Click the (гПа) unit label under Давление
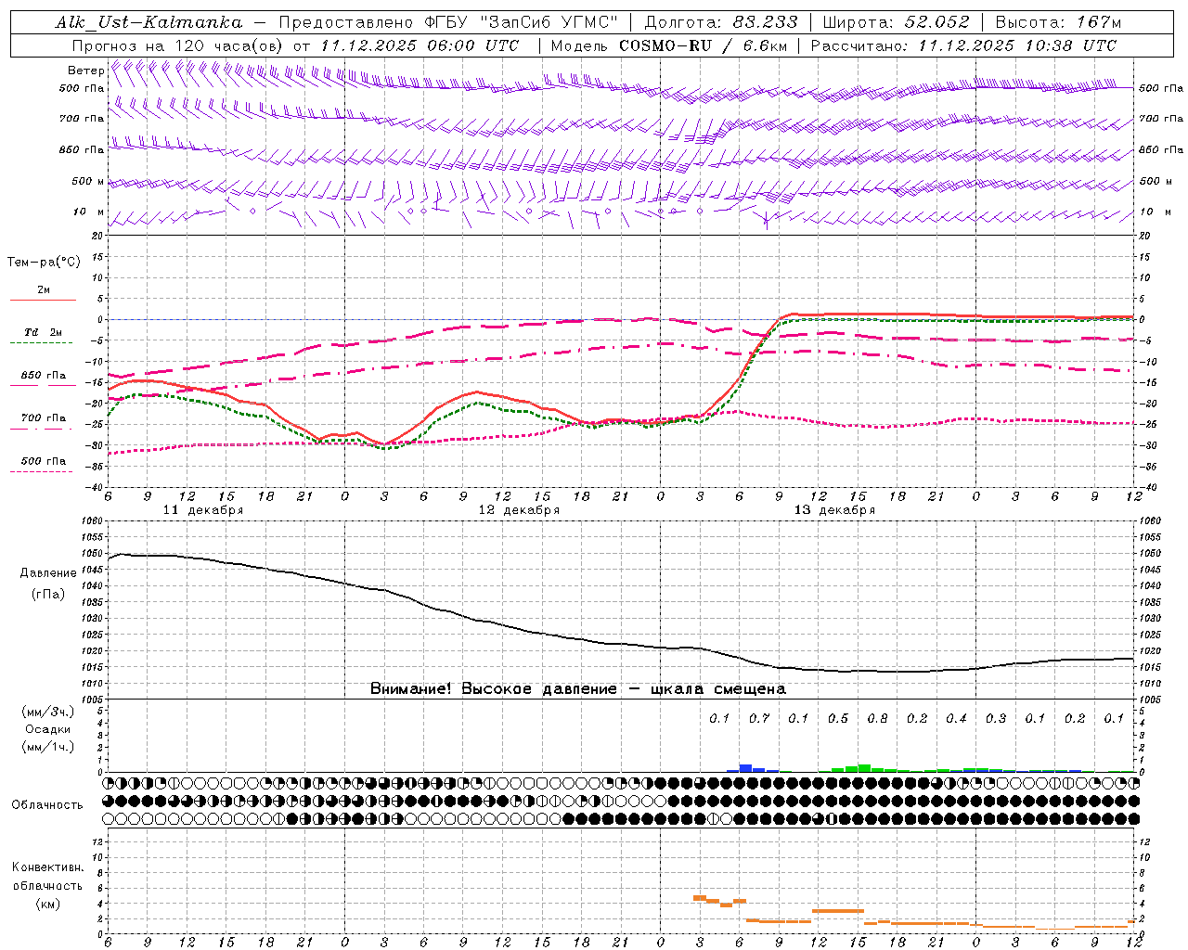The height and width of the screenshot is (950, 1188). tap(47, 595)
